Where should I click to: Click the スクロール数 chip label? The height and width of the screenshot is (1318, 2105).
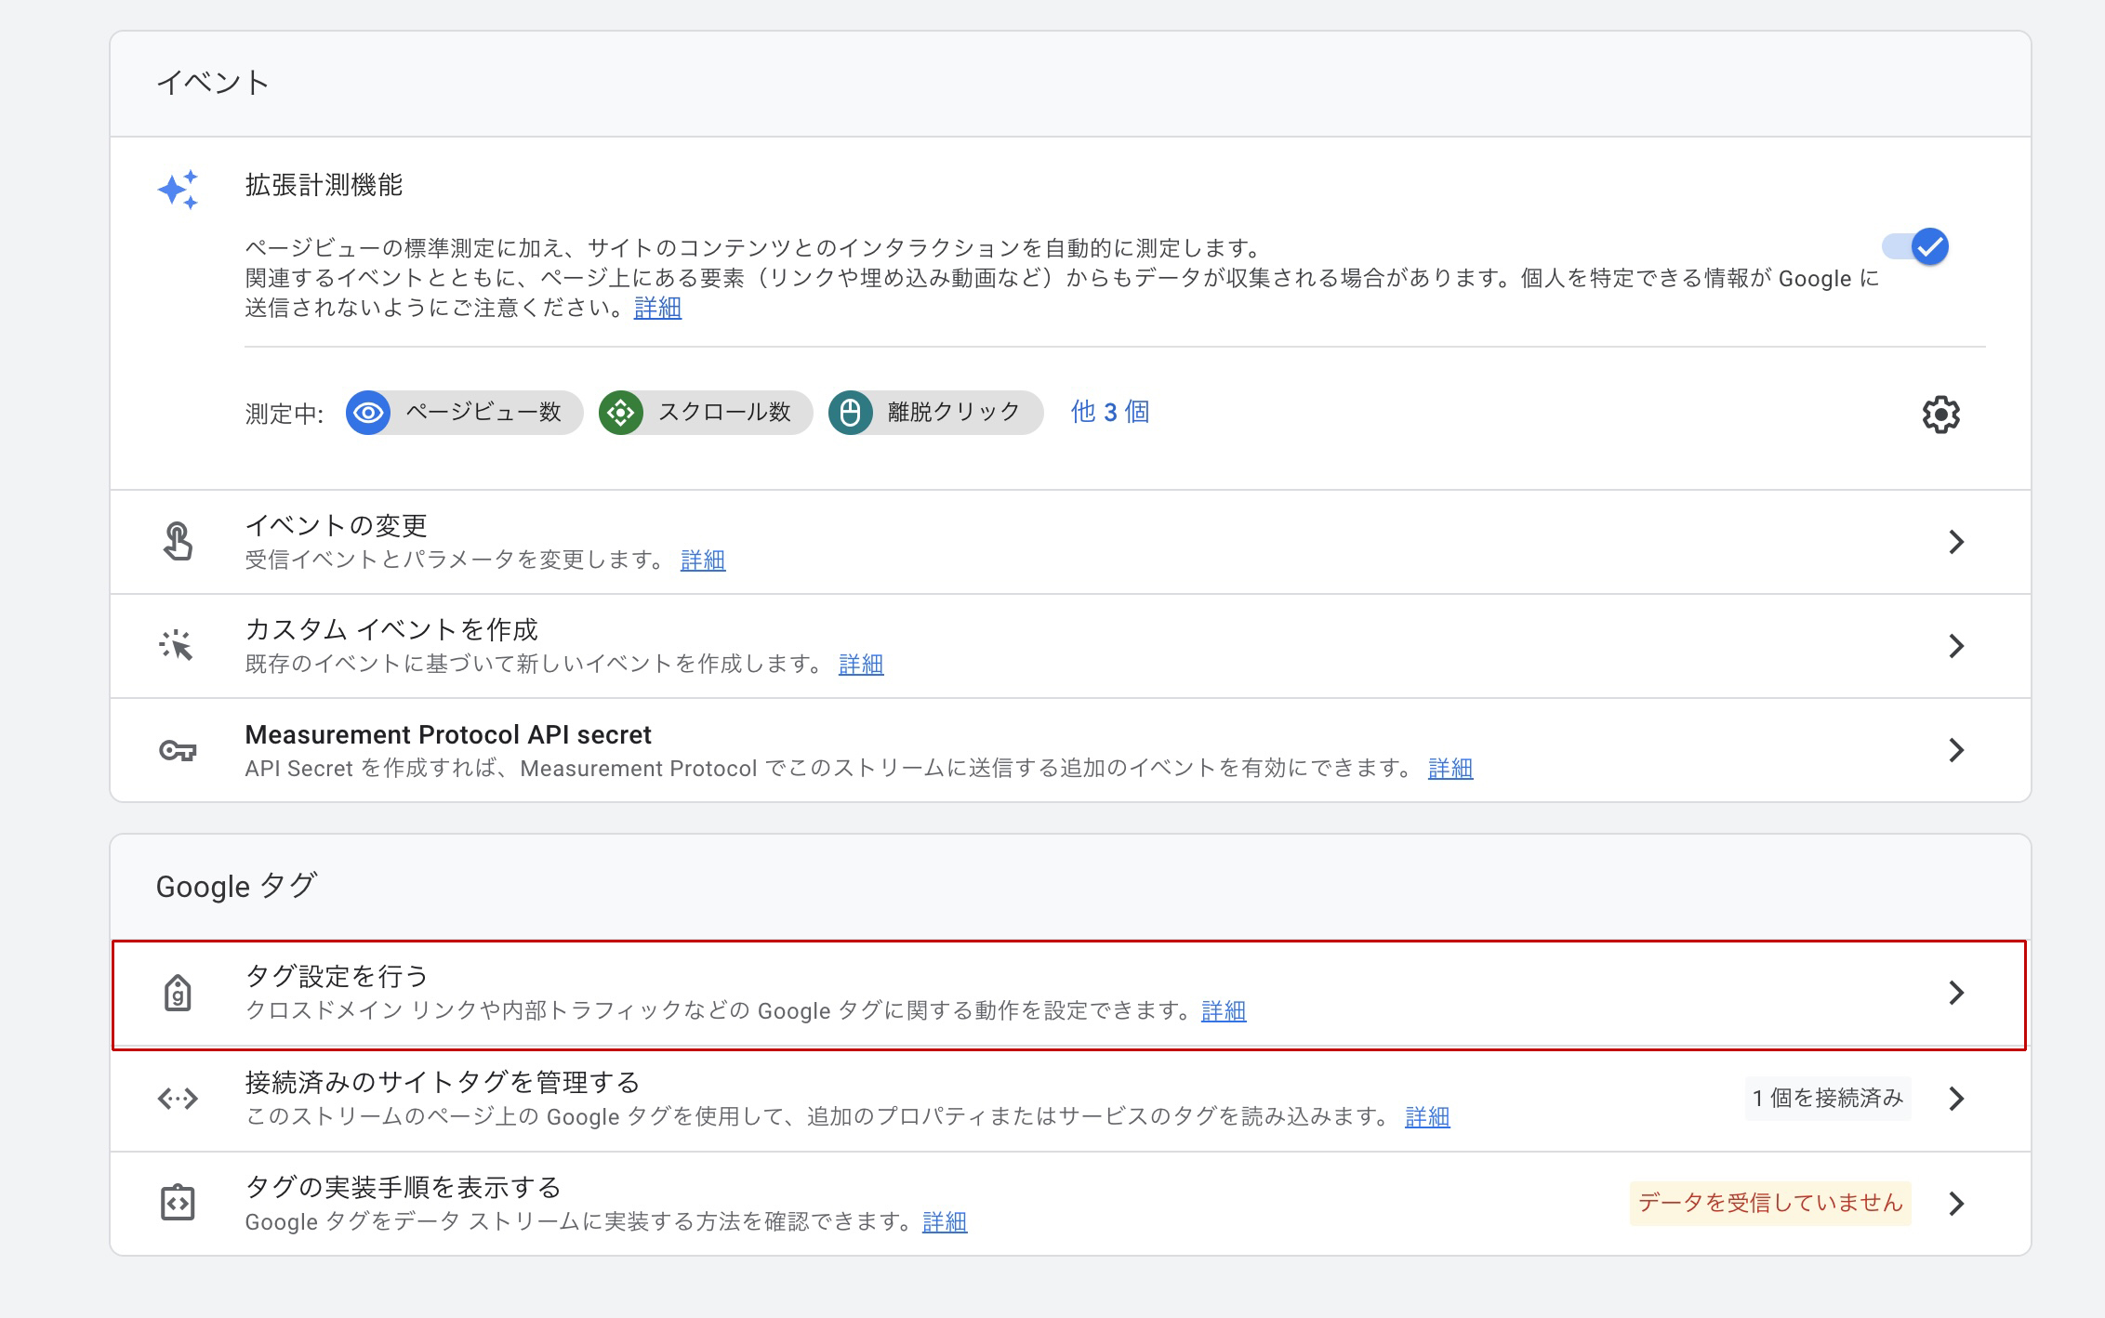[724, 412]
